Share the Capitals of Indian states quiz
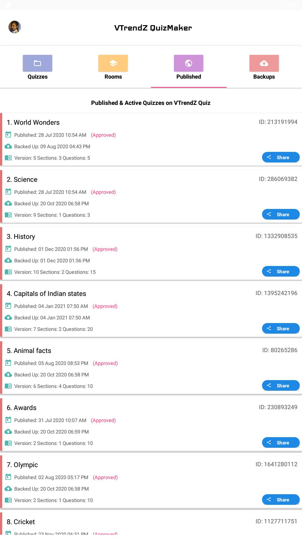Image resolution: width=302 pixels, height=537 pixels. tap(281, 329)
